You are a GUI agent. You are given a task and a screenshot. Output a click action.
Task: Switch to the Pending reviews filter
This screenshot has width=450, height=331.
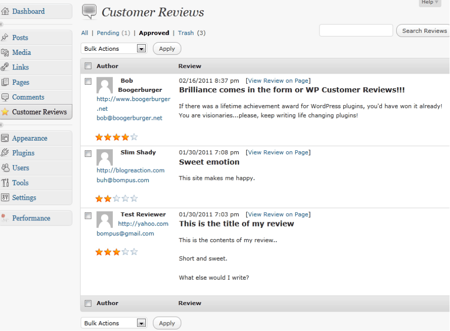click(x=108, y=33)
